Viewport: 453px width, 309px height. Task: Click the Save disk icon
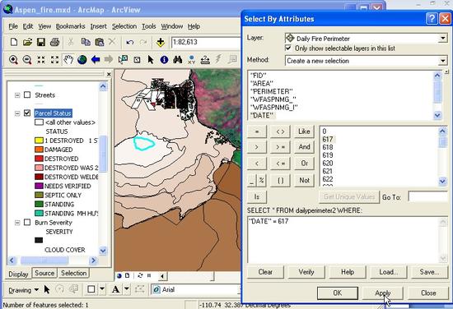coord(41,43)
